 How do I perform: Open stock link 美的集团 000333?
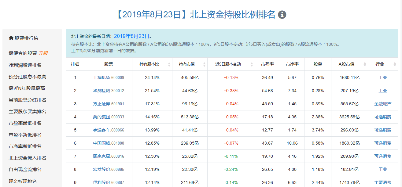(x=109, y=117)
